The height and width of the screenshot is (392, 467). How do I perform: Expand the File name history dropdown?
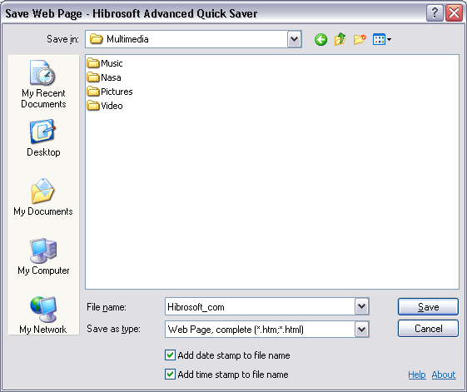[362, 306]
